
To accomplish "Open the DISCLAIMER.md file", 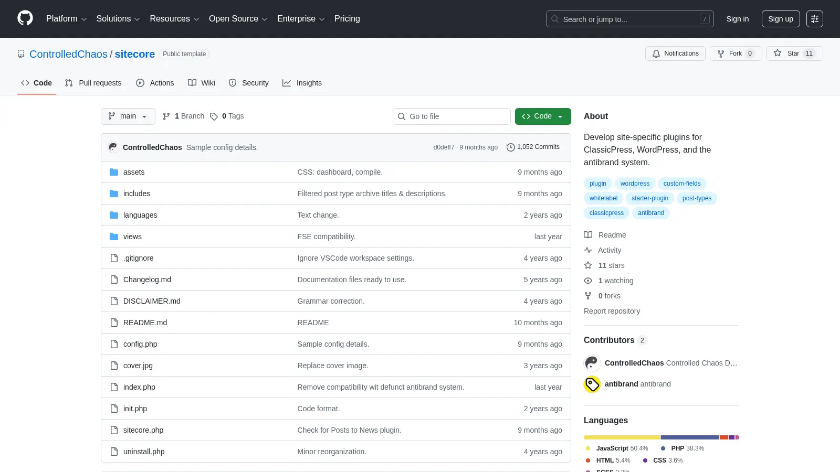I will tap(152, 301).
